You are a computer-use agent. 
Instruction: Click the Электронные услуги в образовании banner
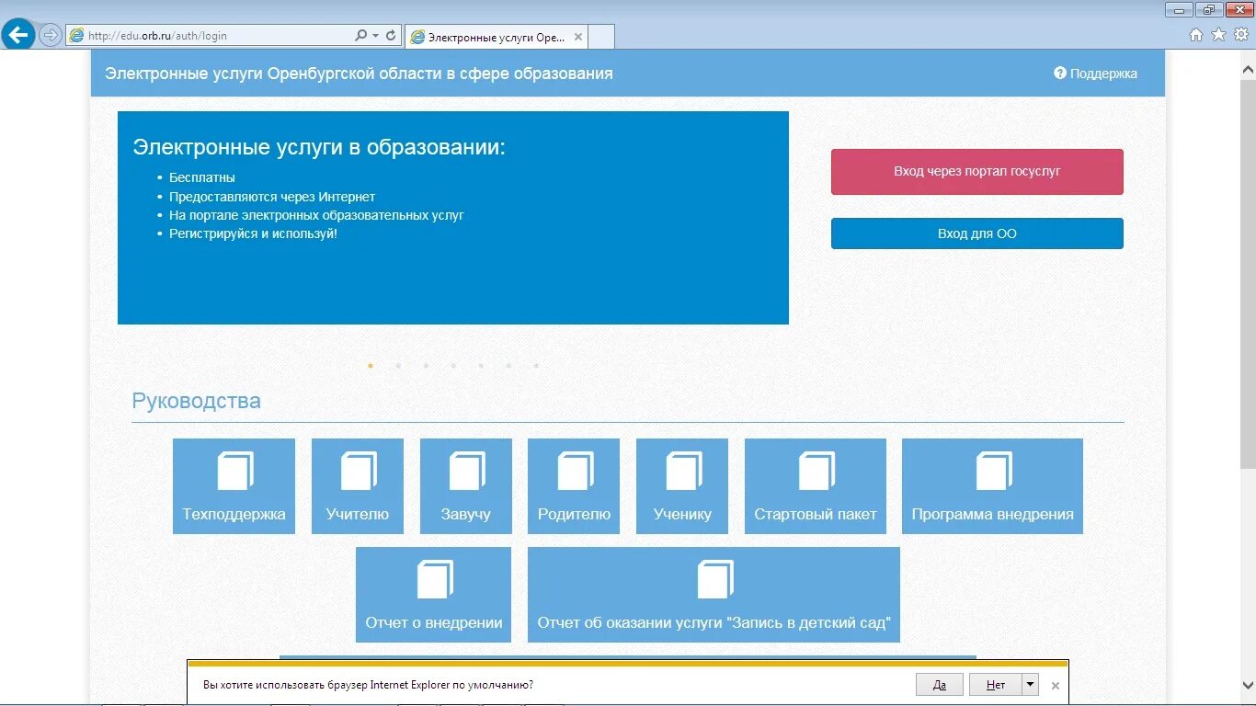tap(453, 218)
